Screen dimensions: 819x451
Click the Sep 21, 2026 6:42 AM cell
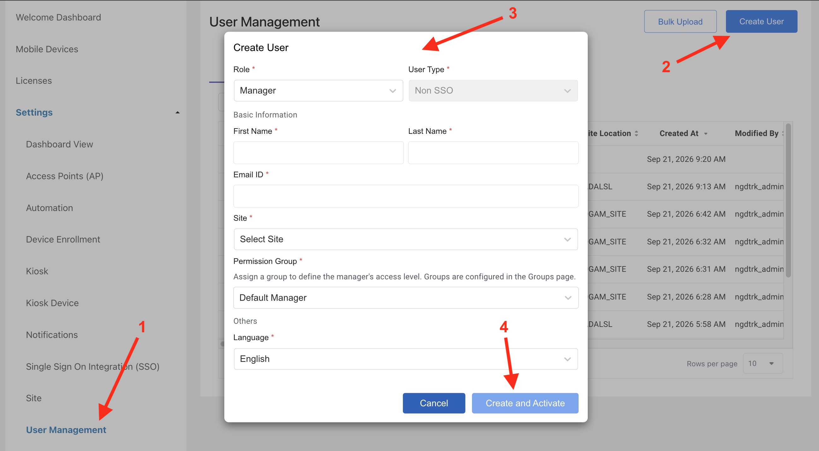(x=686, y=214)
